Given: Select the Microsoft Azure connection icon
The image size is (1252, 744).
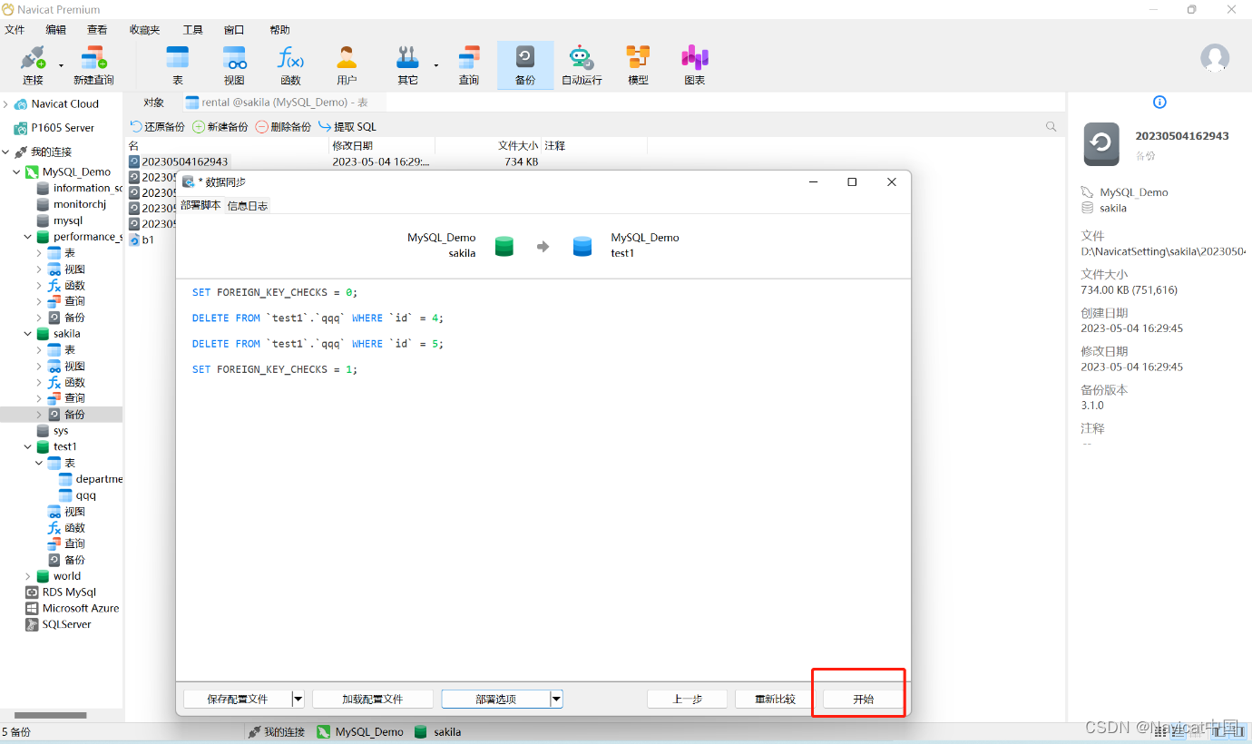Looking at the screenshot, I should [32, 609].
